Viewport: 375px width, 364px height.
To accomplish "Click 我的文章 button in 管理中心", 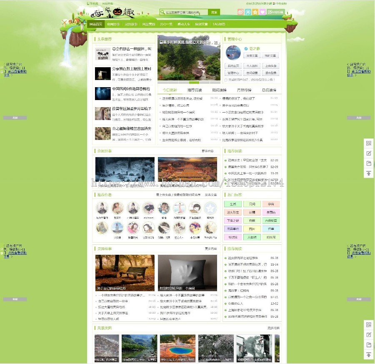I will 270,55.
